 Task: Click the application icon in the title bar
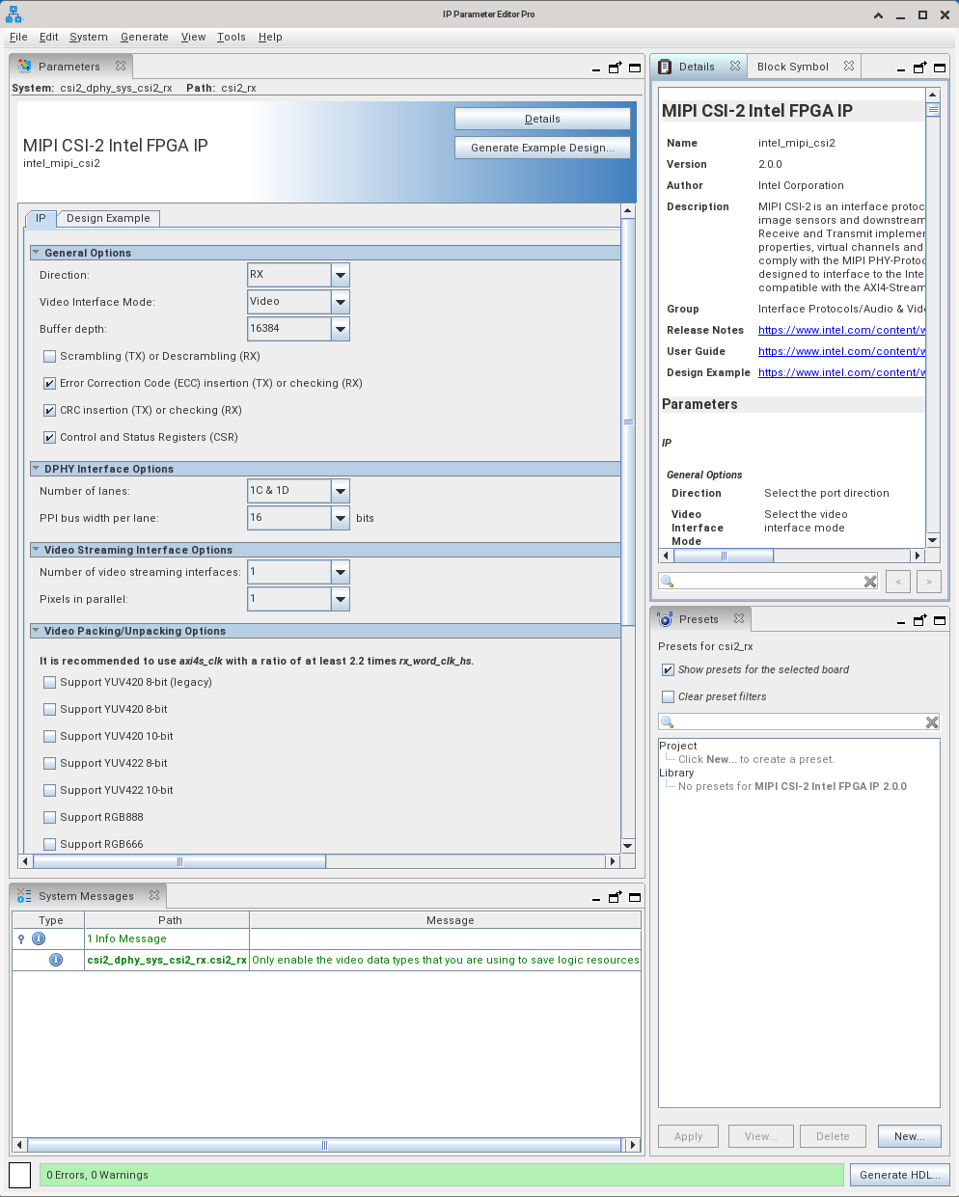[x=14, y=14]
